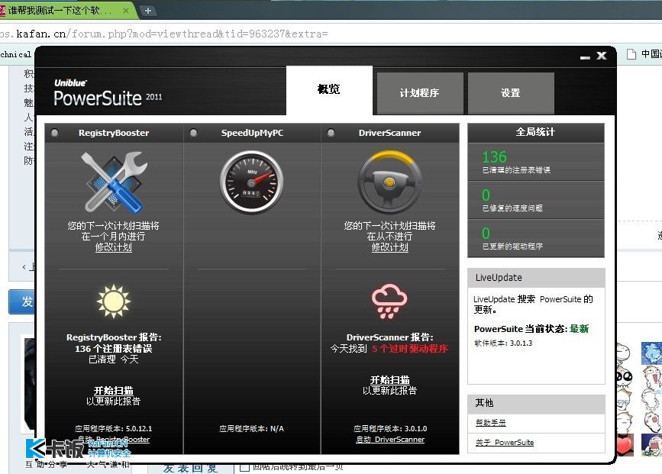Switch to the 概览 tab
Viewport: 662px width, 474px height.
point(329,90)
